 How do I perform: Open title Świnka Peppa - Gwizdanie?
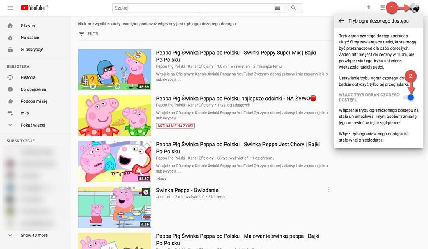click(187, 190)
